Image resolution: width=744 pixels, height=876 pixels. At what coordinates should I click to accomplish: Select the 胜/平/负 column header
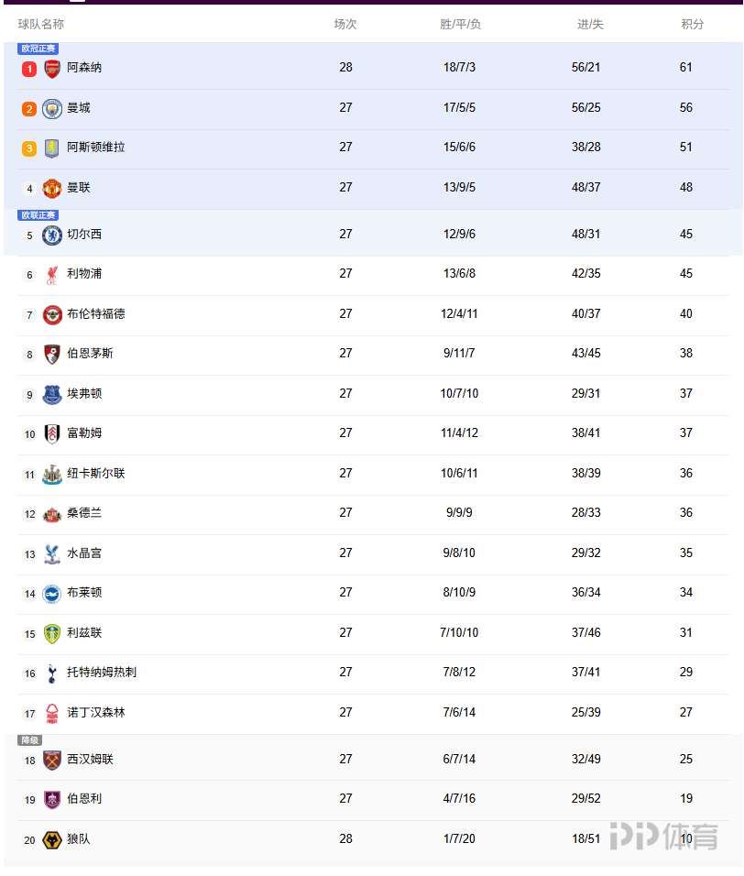pos(460,25)
